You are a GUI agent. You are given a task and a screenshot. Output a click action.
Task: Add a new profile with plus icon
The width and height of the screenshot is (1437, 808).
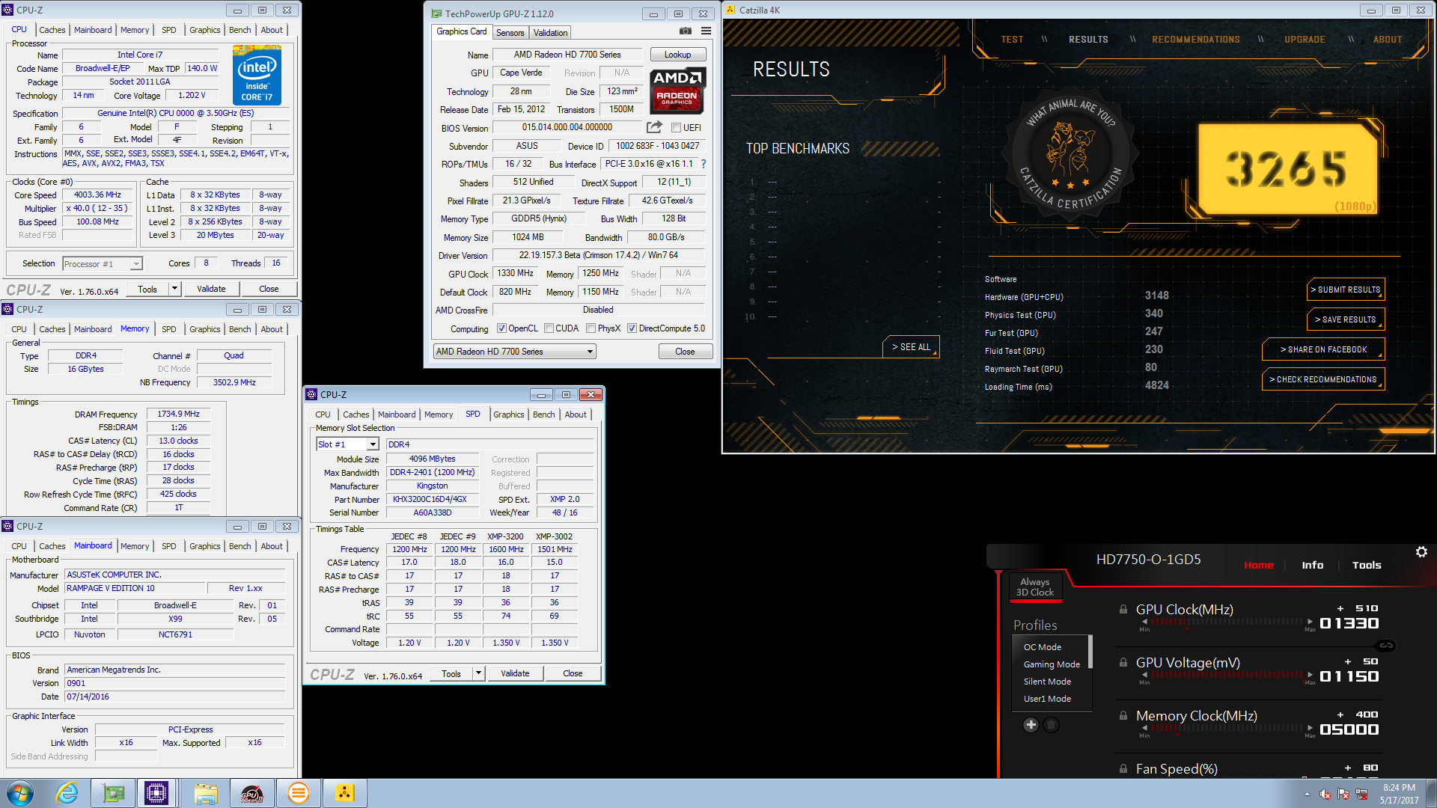click(x=1031, y=725)
